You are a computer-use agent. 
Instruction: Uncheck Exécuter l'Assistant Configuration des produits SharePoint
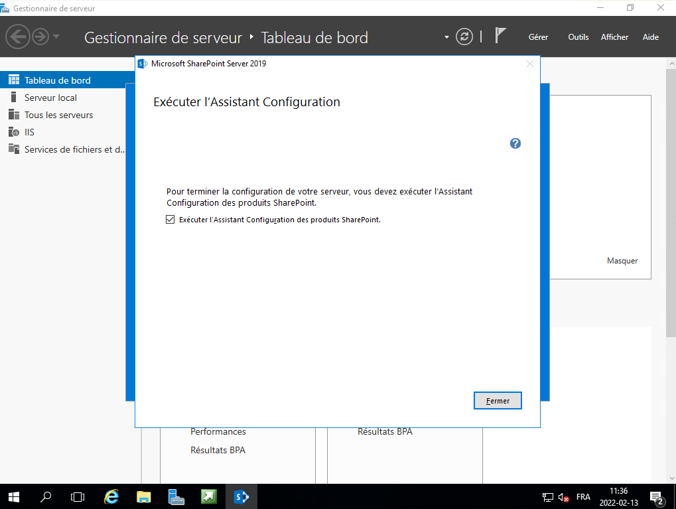(170, 220)
